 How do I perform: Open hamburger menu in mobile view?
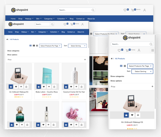(x=153, y=50)
